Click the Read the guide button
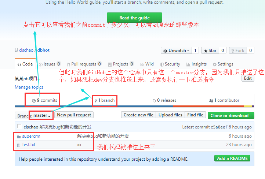Image resolution: width=265 pixels, height=179 pixels. (x=134, y=18)
